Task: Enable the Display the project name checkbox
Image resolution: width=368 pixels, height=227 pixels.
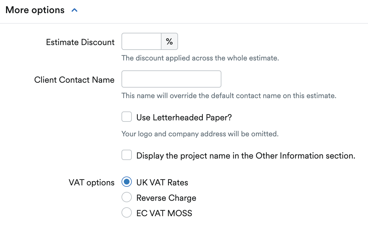Action: pos(127,155)
